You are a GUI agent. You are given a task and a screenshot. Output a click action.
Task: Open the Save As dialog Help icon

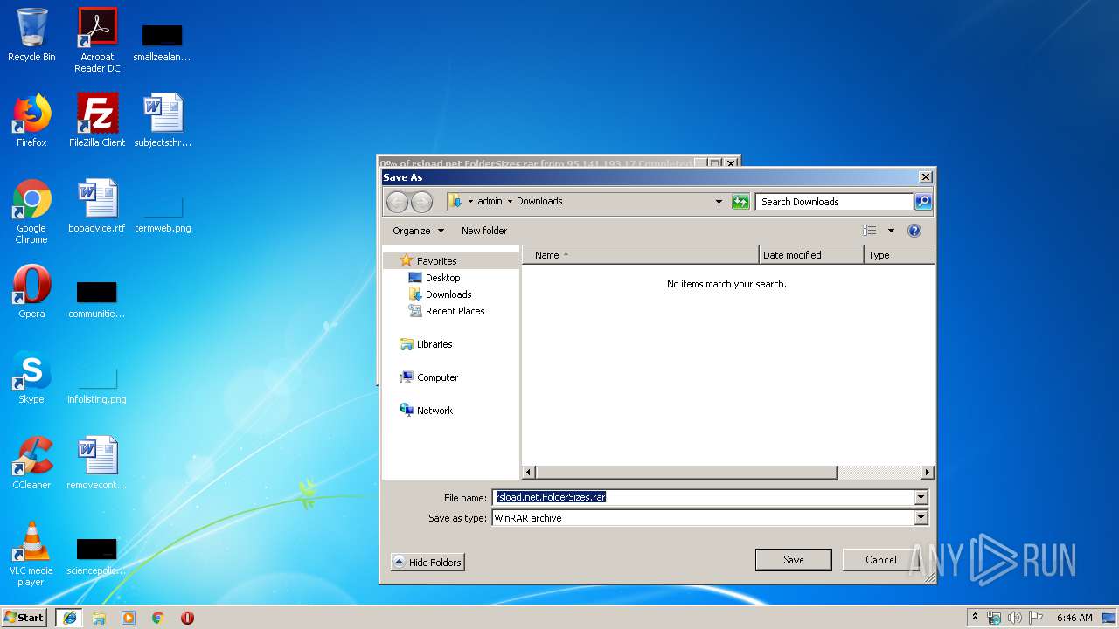click(914, 231)
